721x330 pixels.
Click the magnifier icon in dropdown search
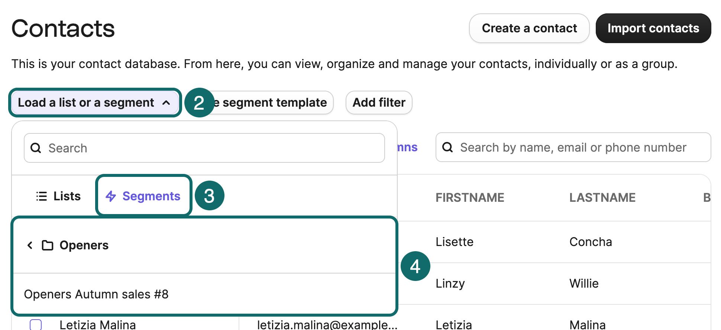[x=36, y=148]
